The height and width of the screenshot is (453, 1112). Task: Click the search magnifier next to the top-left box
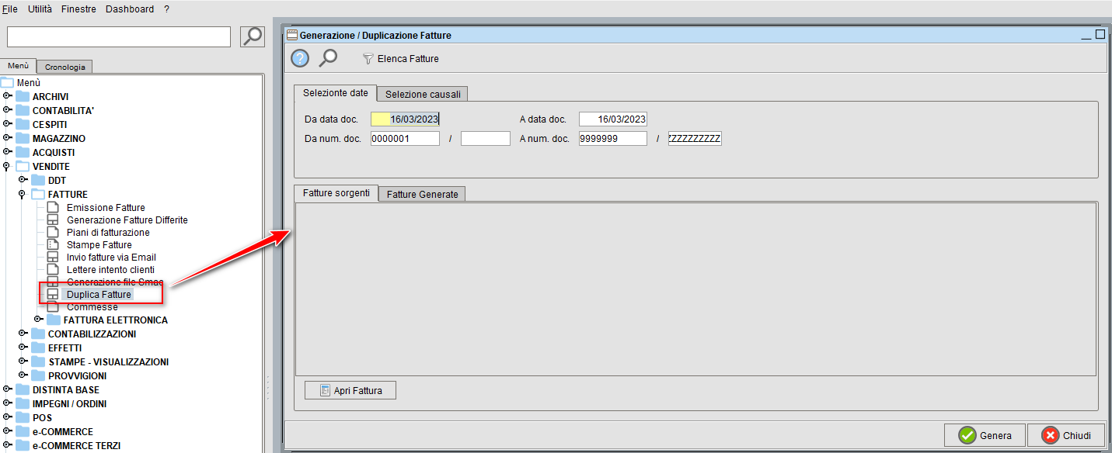coord(250,36)
